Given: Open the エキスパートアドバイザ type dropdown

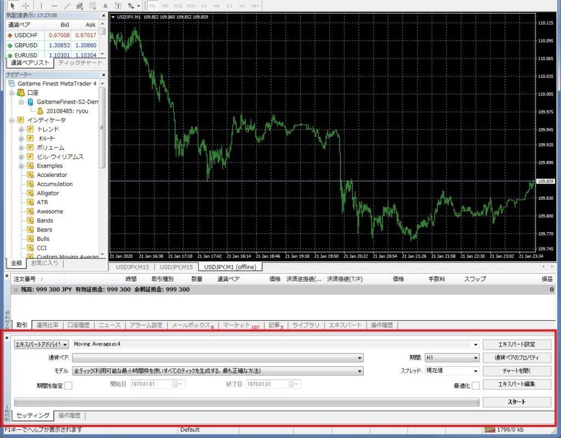Looking at the screenshot, I should (x=41, y=344).
